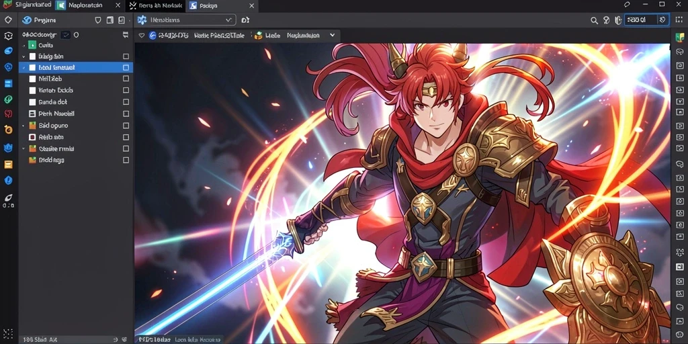Click the bookmark page icon in panel header
The width and height of the screenshot is (688, 344).
coord(122,20)
